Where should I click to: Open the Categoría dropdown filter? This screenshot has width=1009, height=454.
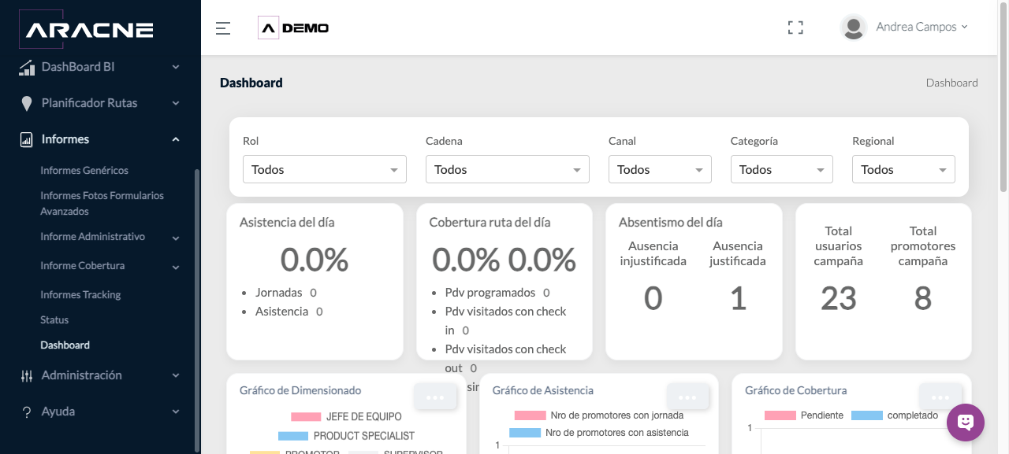tap(782, 169)
